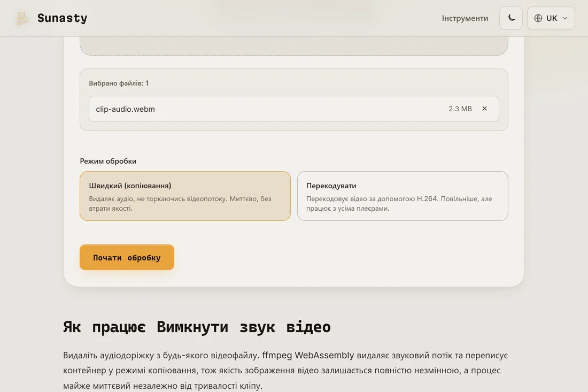588x392 pixels.
Task: Click the Швидкий mode description text
Action: [180, 203]
